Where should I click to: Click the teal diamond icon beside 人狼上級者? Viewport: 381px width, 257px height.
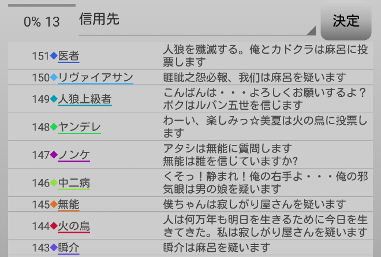(54, 99)
